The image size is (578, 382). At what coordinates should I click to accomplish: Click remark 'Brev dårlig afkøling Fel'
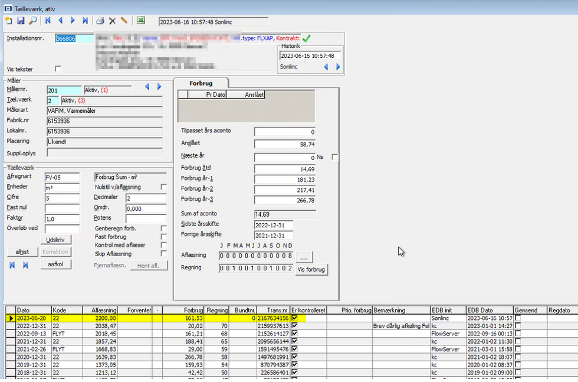coord(401,326)
